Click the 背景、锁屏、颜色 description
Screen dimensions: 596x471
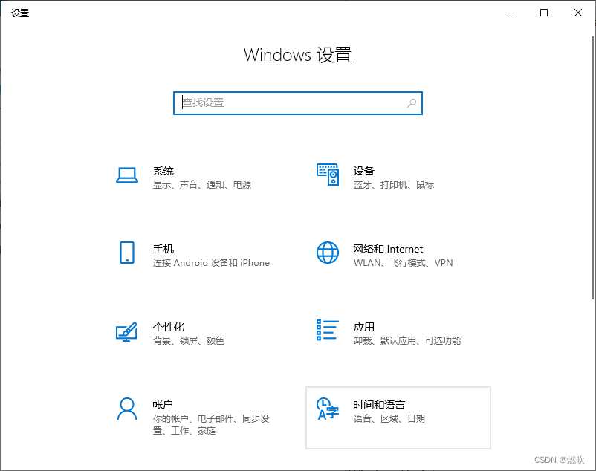(x=189, y=340)
